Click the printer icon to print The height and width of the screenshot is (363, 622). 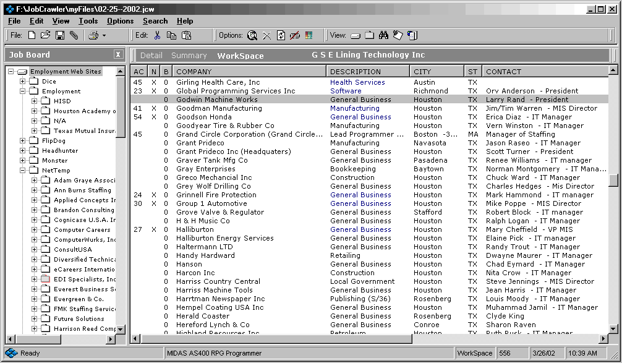(93, 35)
